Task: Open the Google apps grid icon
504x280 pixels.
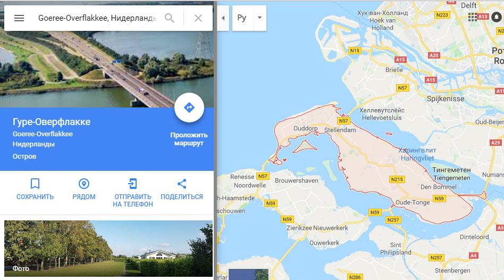Action: pyautogui.click(x=473, y=17)
